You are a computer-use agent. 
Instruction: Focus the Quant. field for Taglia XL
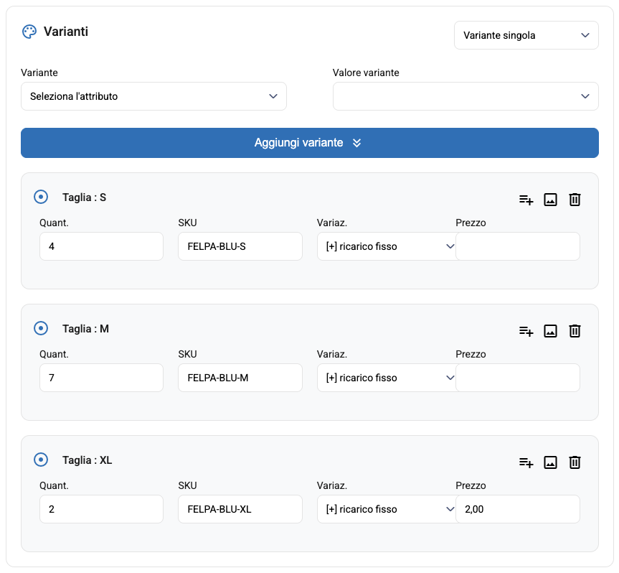click(x=101, y=509)
